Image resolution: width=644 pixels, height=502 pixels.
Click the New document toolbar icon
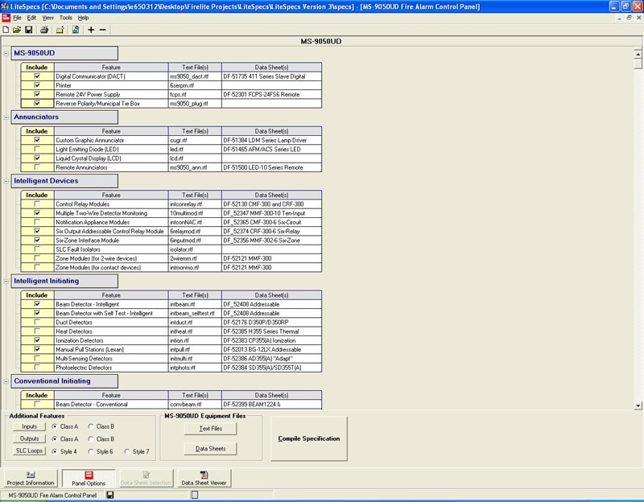point(6,30)
